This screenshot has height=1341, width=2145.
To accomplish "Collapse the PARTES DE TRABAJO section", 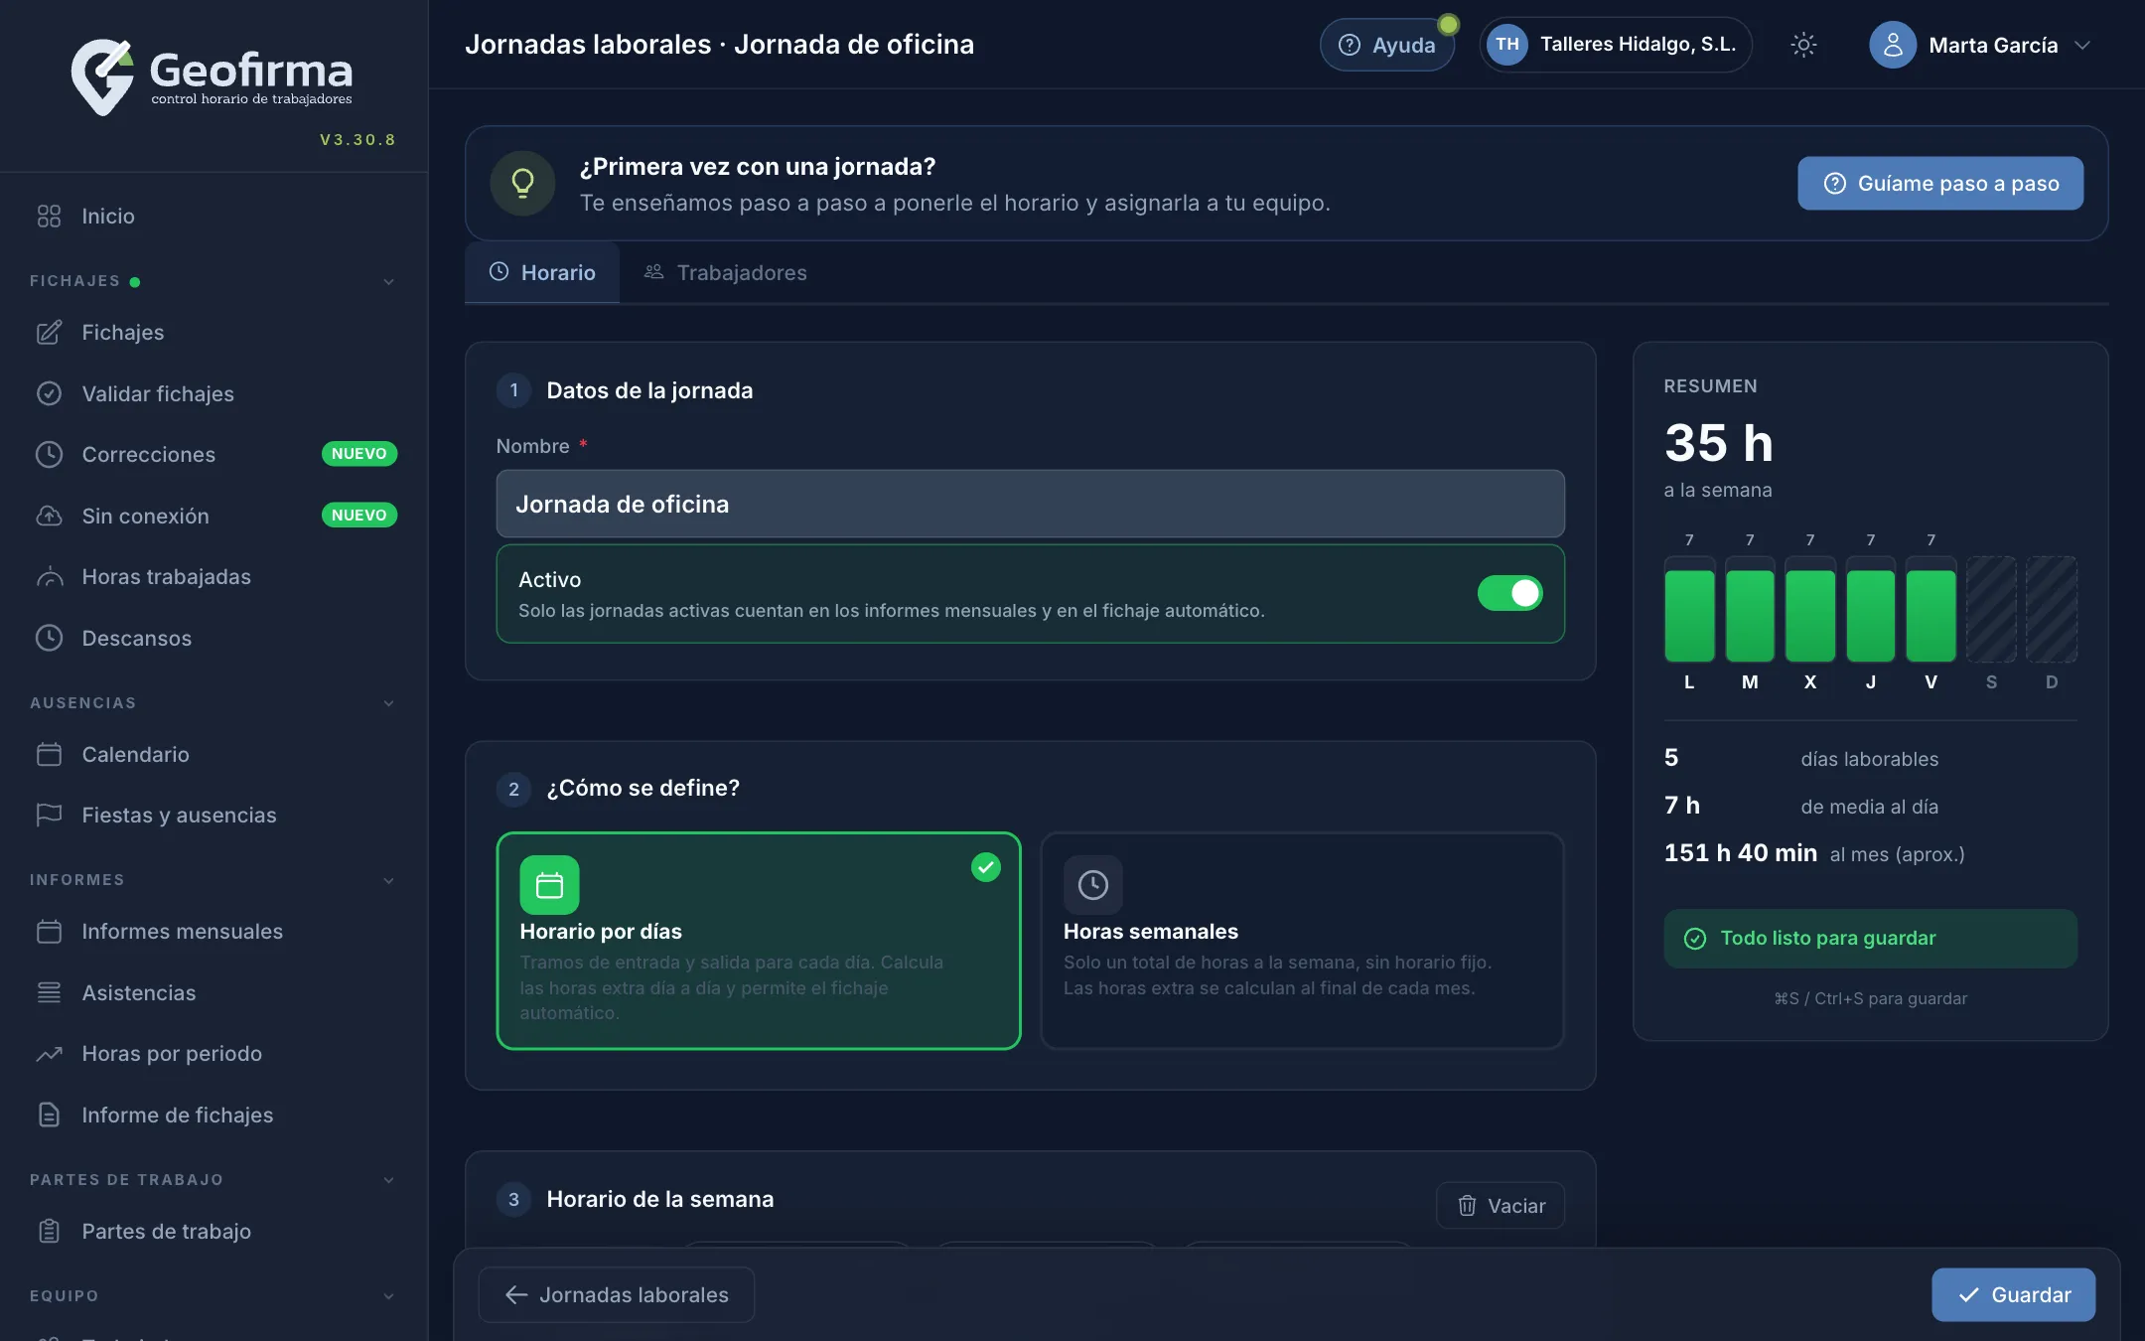I will [x=388, y=1180].
